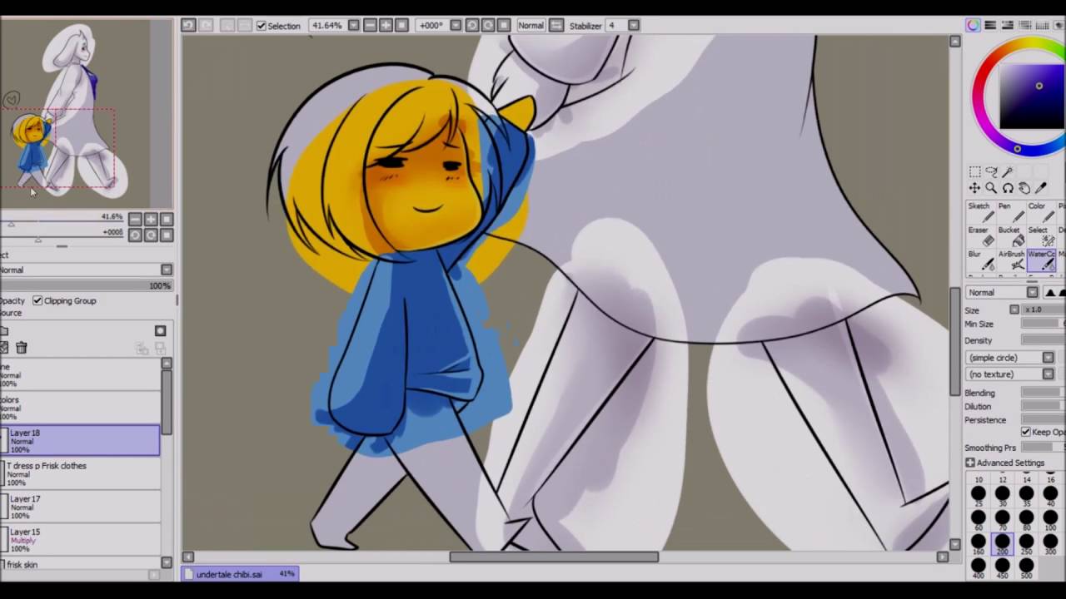Pick brush size 200 preset
This screenshot has width=1066, height=599.
(x=1002, y=544)
